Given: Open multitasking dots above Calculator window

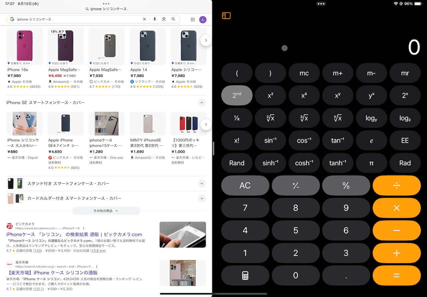Looking at the screenshot, I should [x=321, y=4].
